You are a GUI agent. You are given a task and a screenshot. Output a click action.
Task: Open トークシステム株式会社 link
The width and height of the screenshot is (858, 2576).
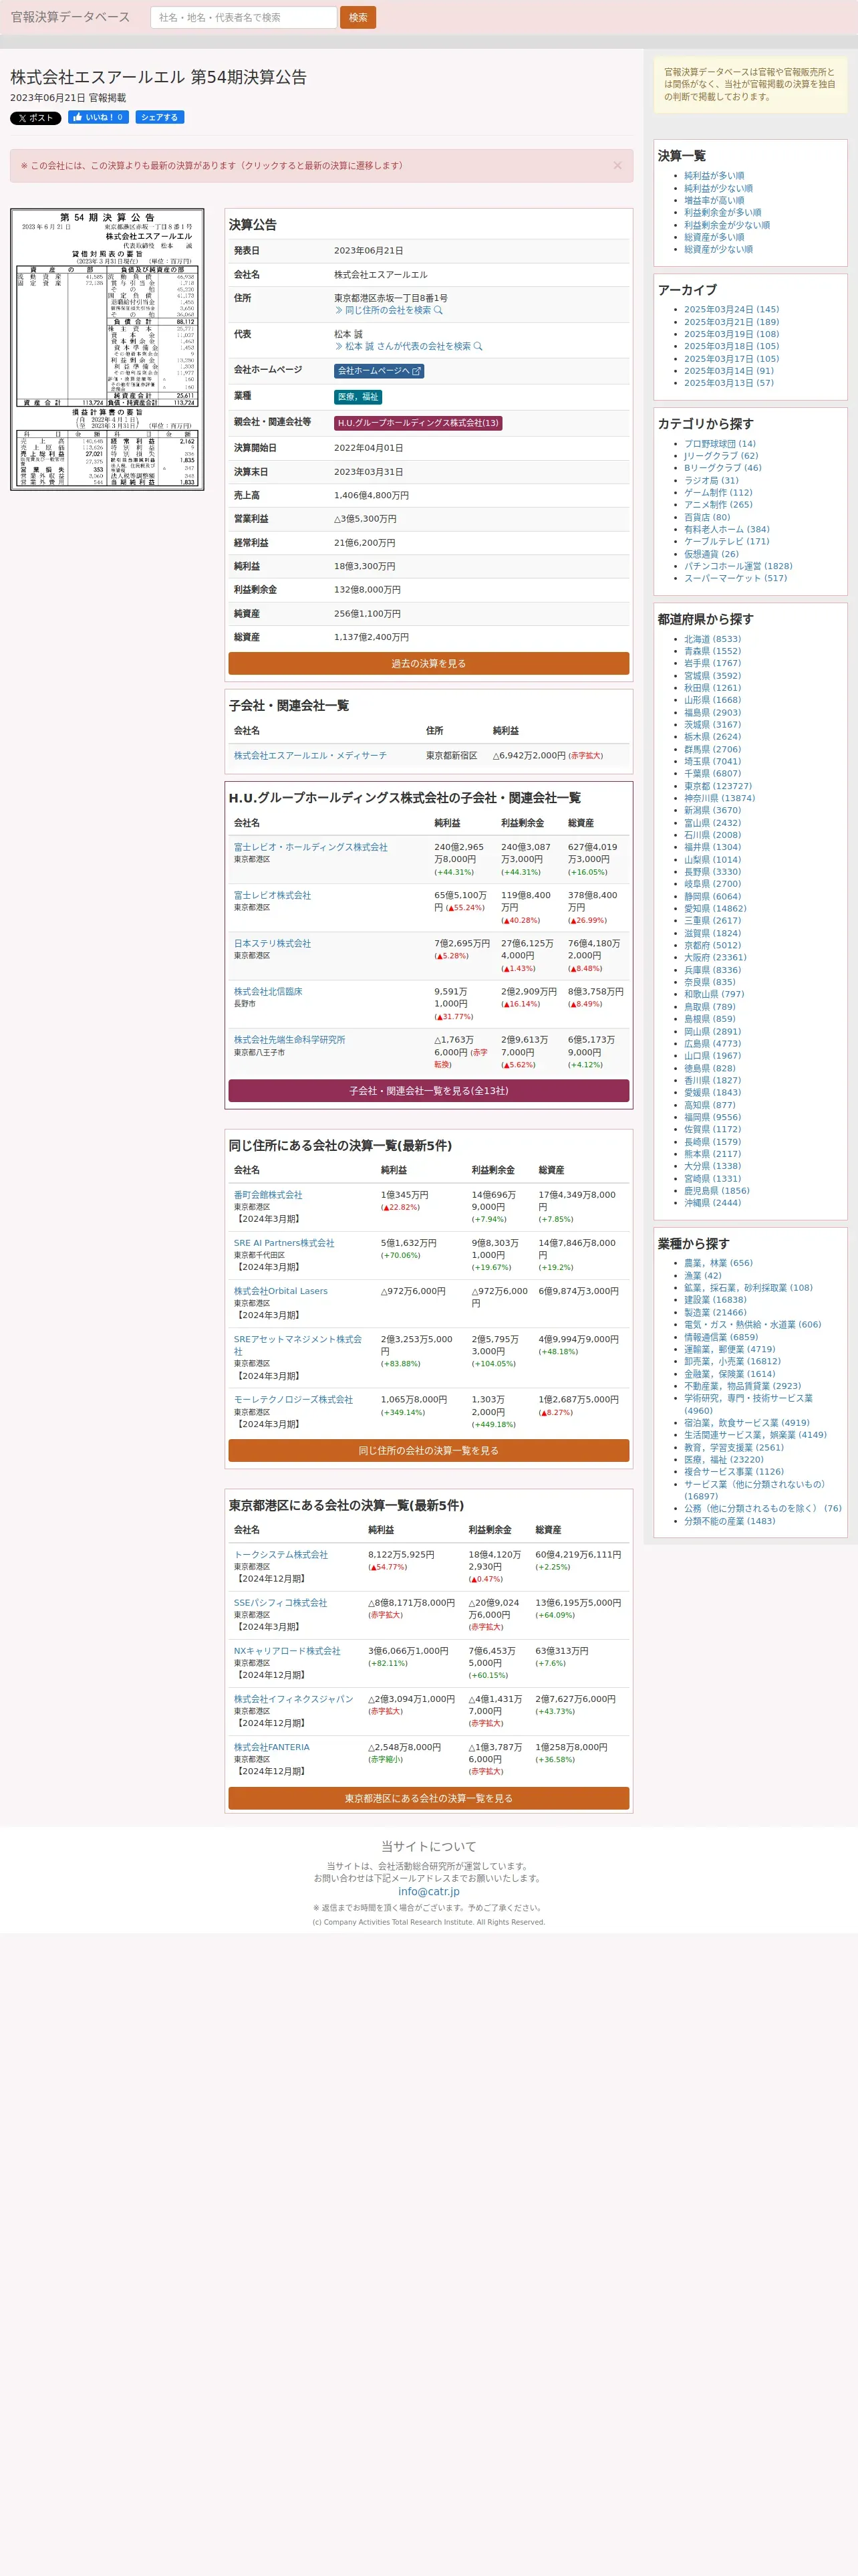point(281,1555)
